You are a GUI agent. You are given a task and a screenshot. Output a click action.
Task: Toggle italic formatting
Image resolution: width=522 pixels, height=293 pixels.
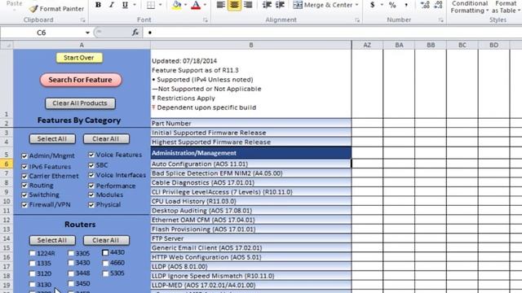point(112,5)
